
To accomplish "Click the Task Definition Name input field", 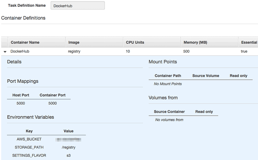I will 78,5.
